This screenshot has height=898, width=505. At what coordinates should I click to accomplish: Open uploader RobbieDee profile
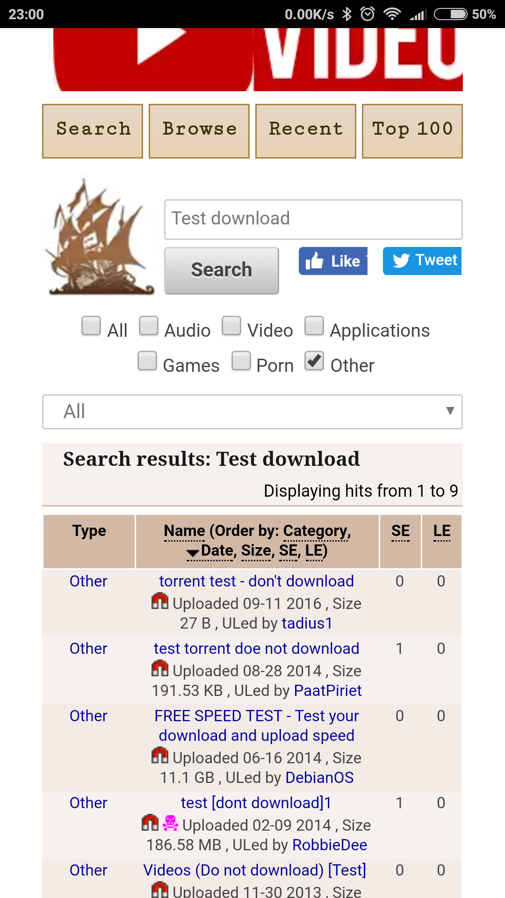[x=330, y=845]
